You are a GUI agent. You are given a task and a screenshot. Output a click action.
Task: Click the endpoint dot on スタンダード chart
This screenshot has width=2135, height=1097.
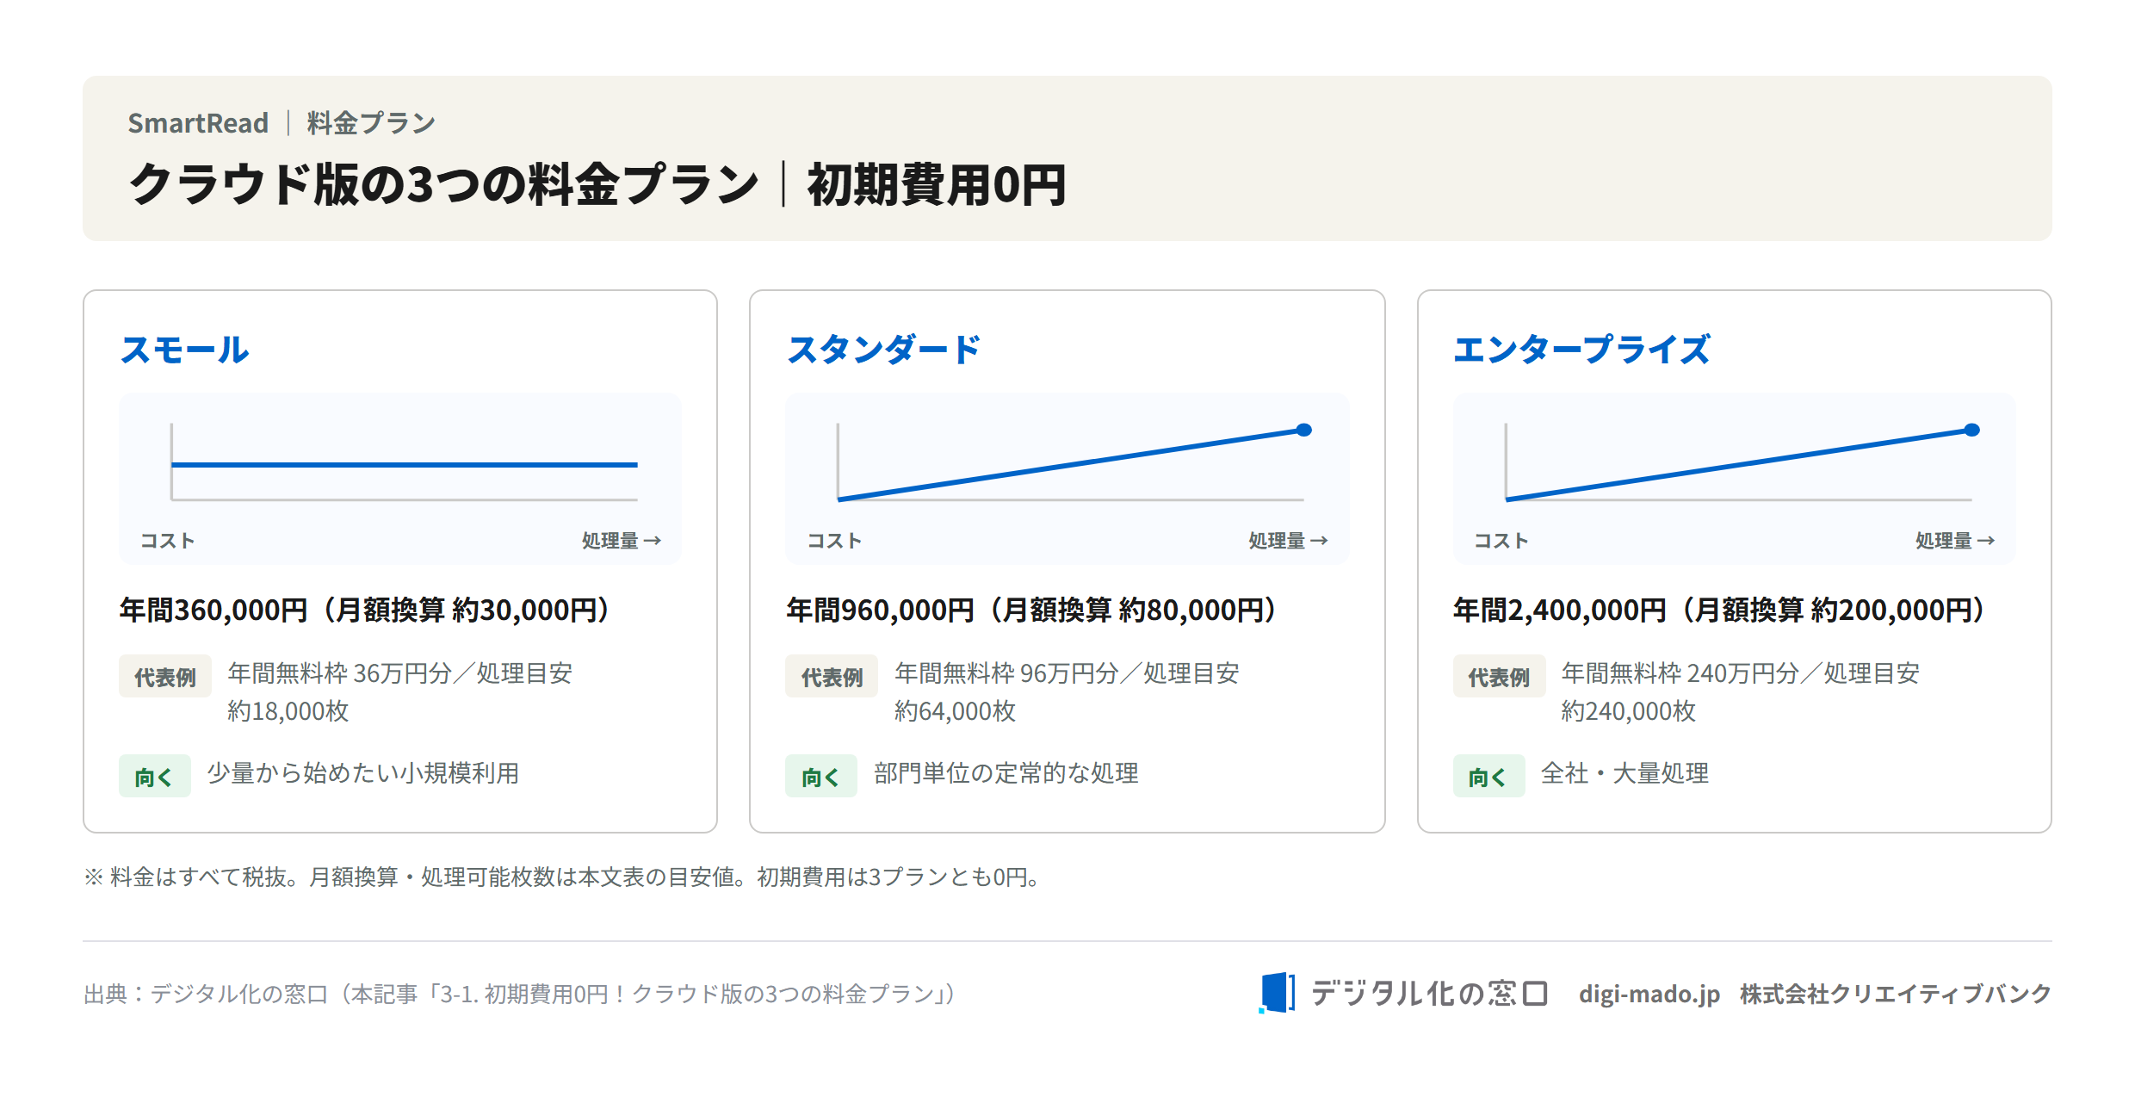(x=1304, y=430)
